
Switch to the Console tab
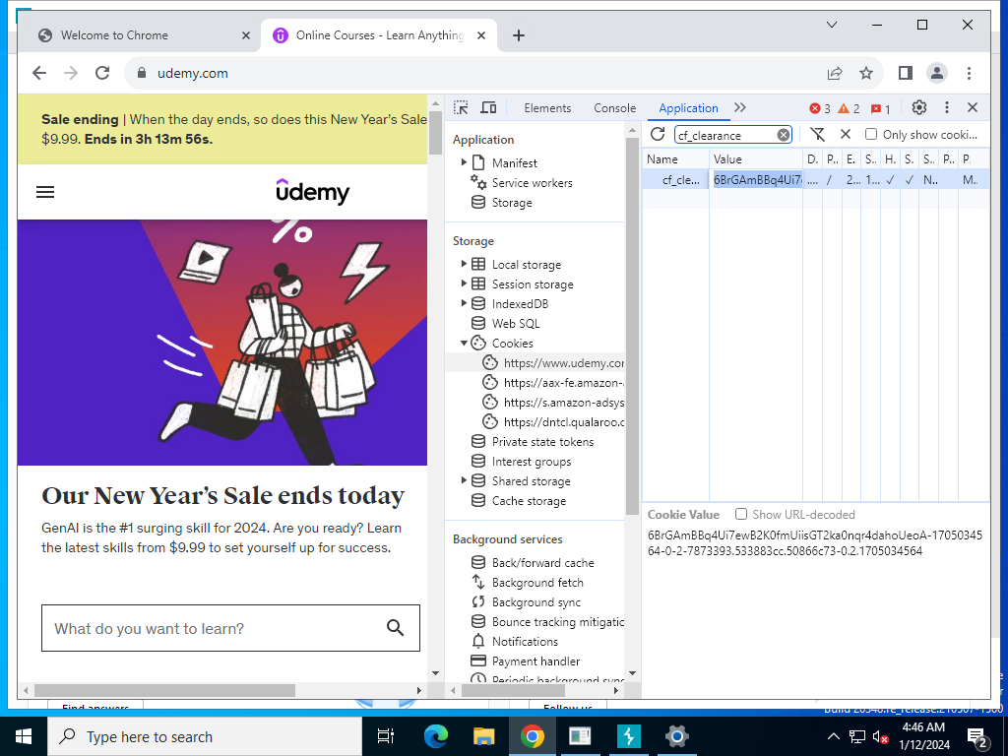614,108
